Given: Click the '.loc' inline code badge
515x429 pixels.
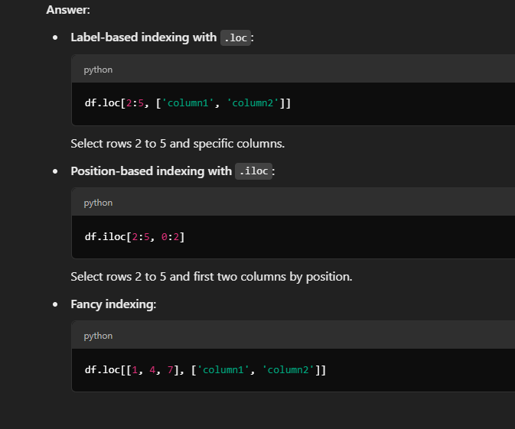Looking at the screenshot, I should [x=236, y=37].
